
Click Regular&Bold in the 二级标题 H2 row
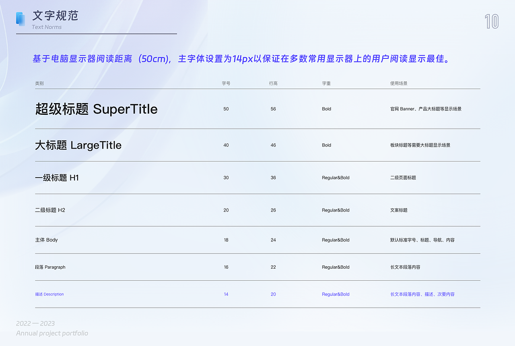336,210
